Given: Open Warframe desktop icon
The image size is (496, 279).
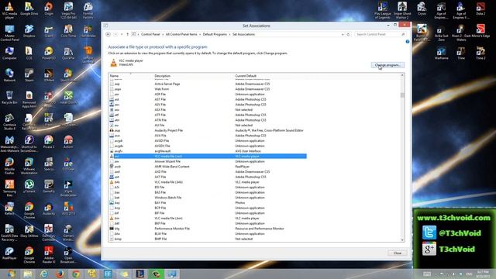Looking at the screenshot, I should [x=441, y=53].
